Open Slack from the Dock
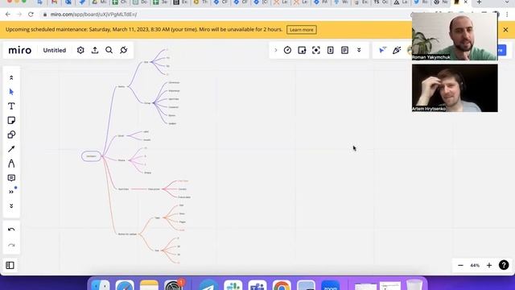 coord(233,285)
